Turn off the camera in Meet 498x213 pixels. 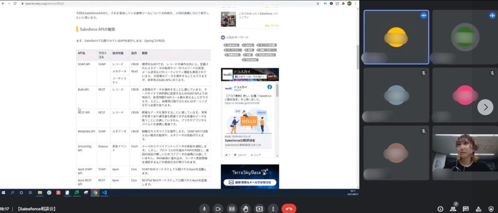pos(219,208)
